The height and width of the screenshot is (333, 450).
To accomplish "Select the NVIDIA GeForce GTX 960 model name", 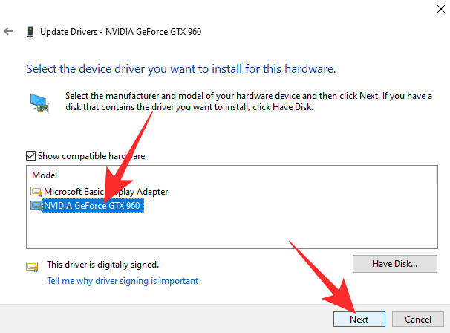I will tap(93, 205).
